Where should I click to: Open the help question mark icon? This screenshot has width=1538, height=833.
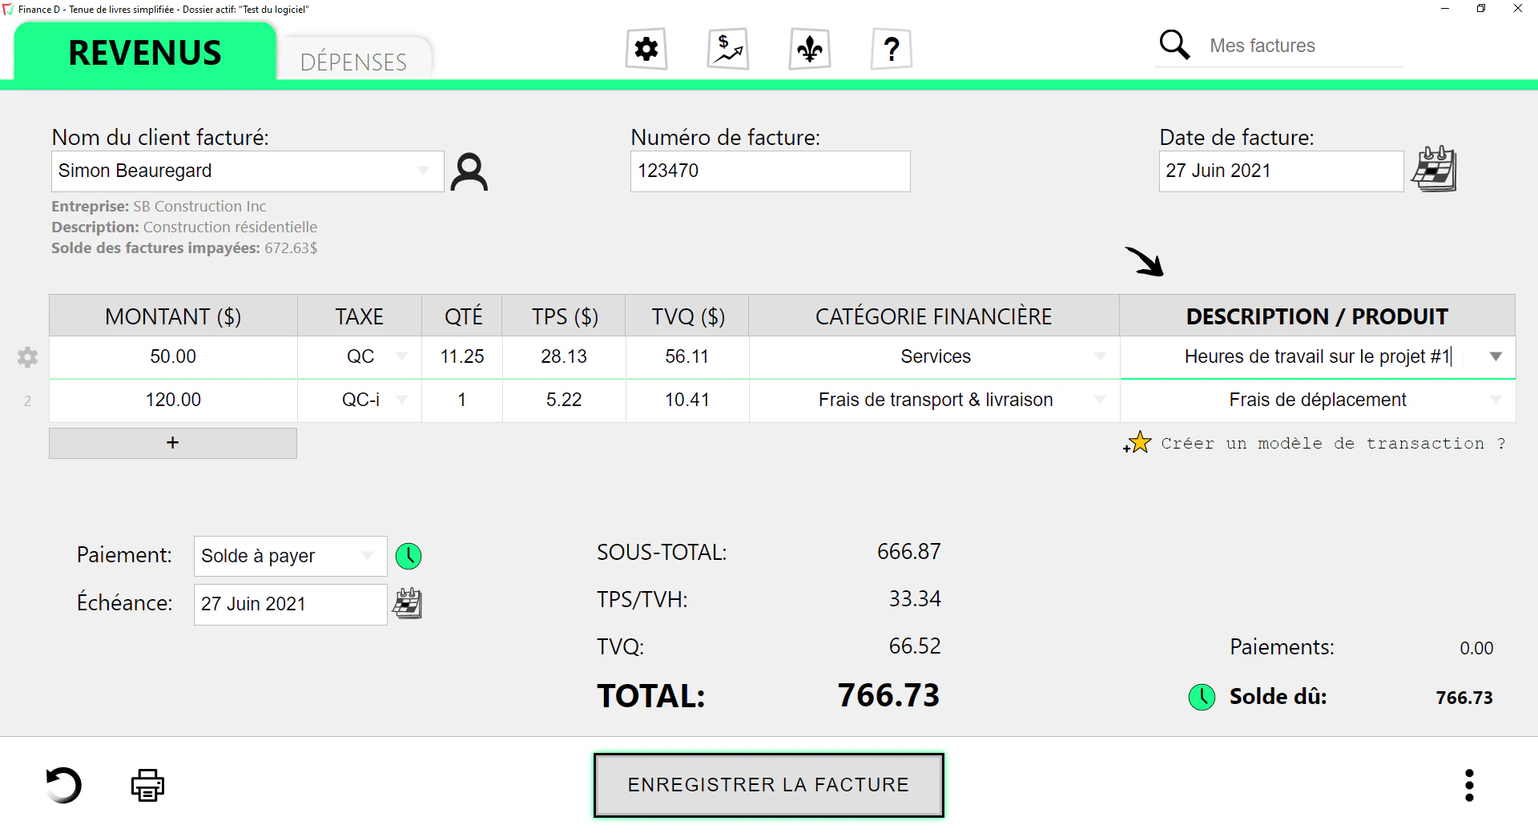tap(891, 49)
